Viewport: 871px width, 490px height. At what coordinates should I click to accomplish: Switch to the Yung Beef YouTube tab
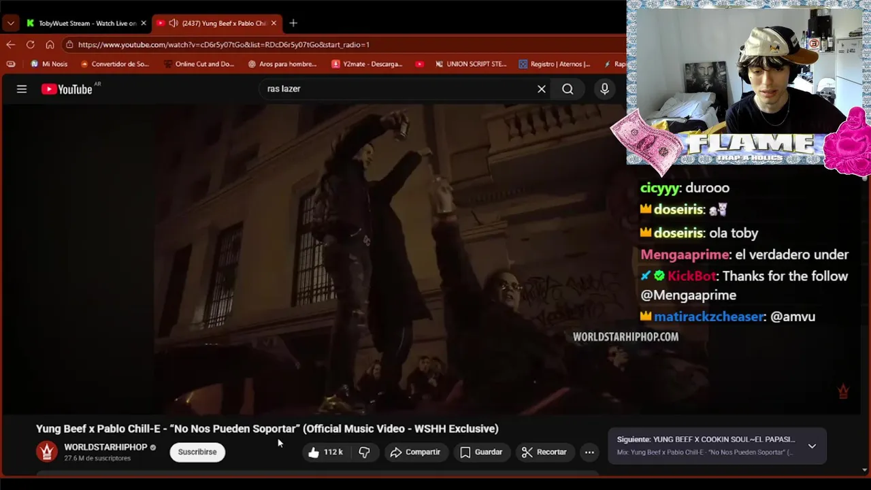(x=216, y=23)
